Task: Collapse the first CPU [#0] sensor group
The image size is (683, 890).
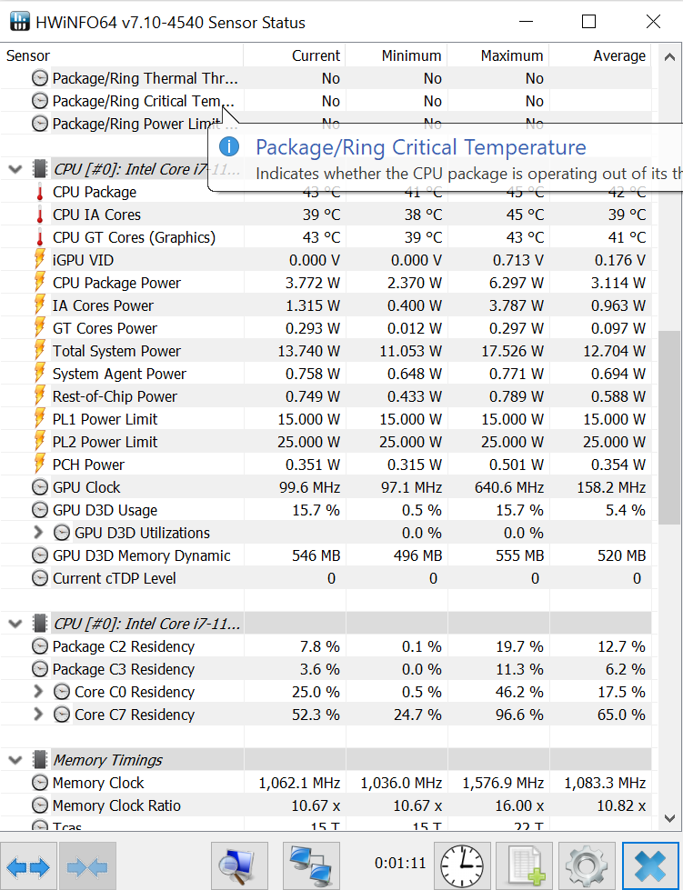Action: tap(15, 169)
